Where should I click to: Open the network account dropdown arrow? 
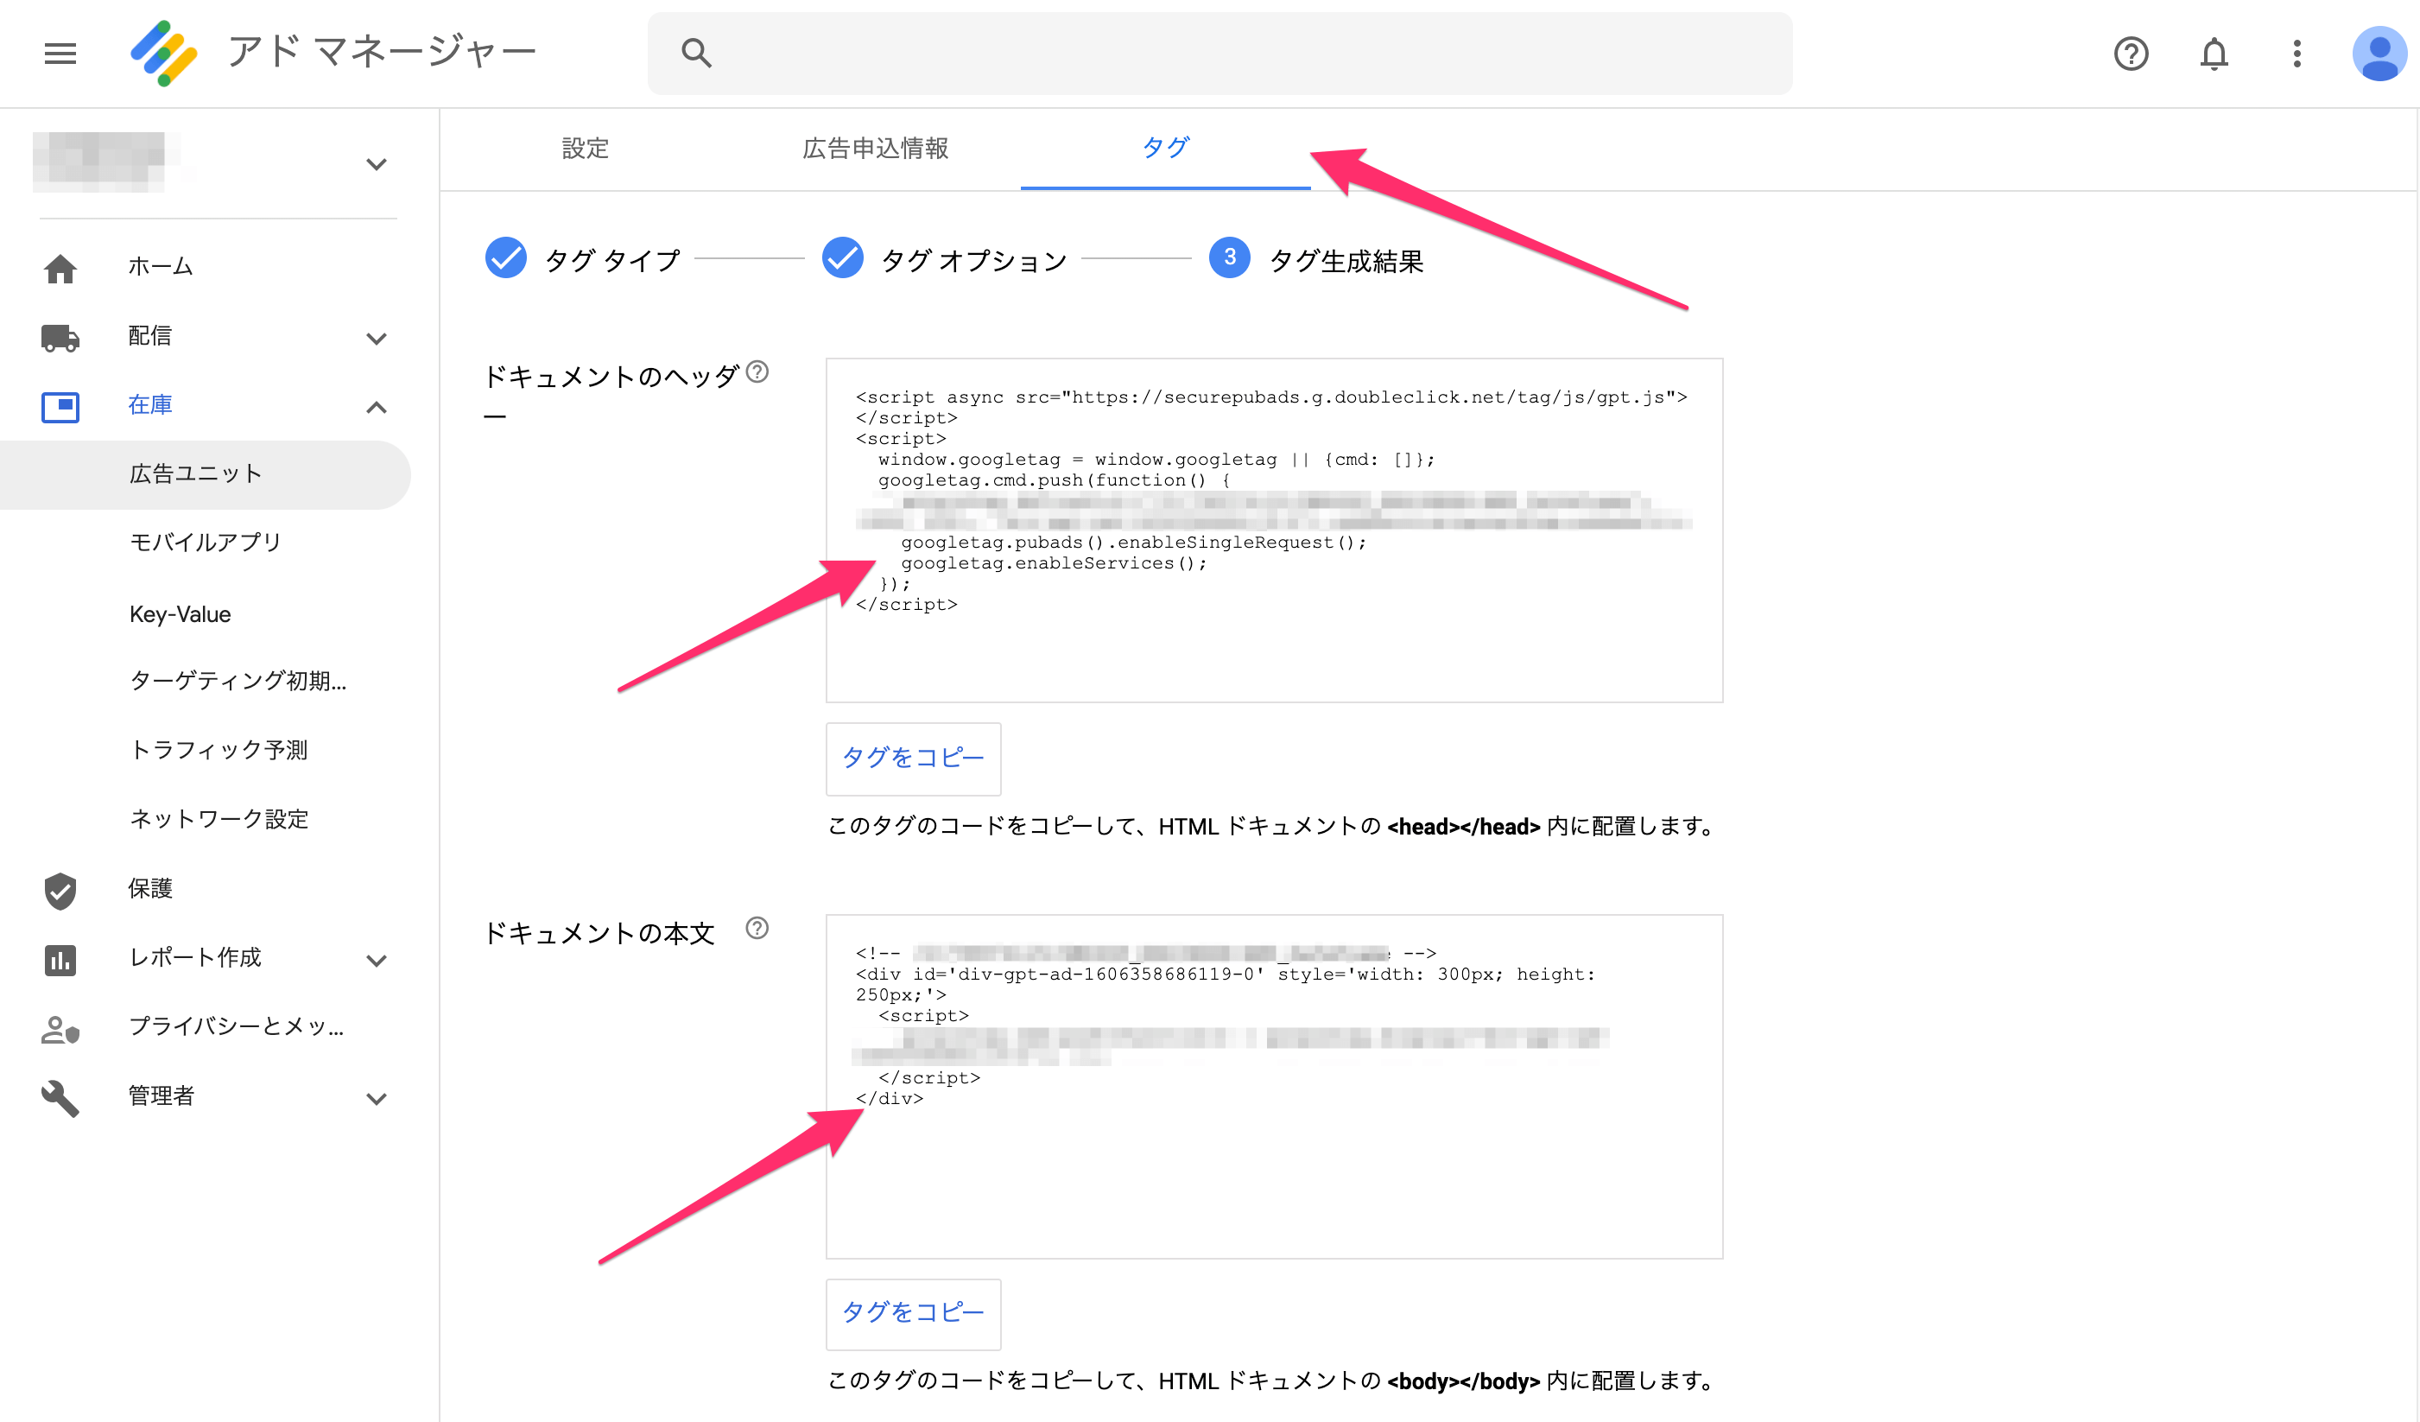pos(377,164)
